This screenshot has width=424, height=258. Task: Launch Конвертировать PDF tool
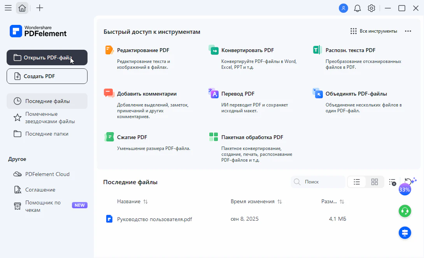(247, 50)
